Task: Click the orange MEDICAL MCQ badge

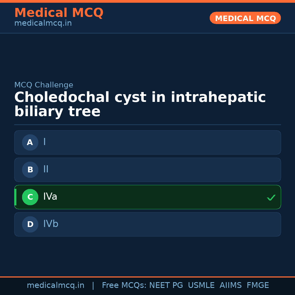Action: (245, 18)
